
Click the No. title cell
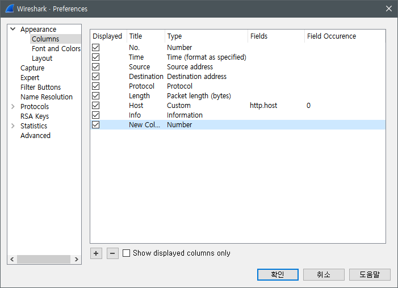134,48
